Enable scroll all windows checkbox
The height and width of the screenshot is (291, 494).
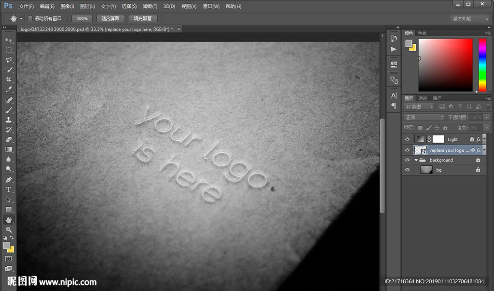(x=30, y=19)
